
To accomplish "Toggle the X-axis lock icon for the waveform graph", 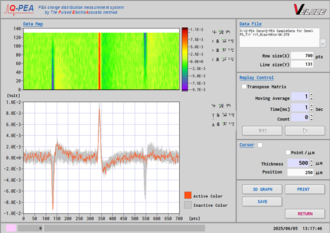I will click(x=218, y=115).
